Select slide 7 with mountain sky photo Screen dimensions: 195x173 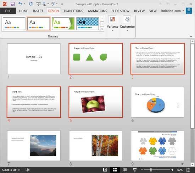pyautogui.click(x=34, y=145)
